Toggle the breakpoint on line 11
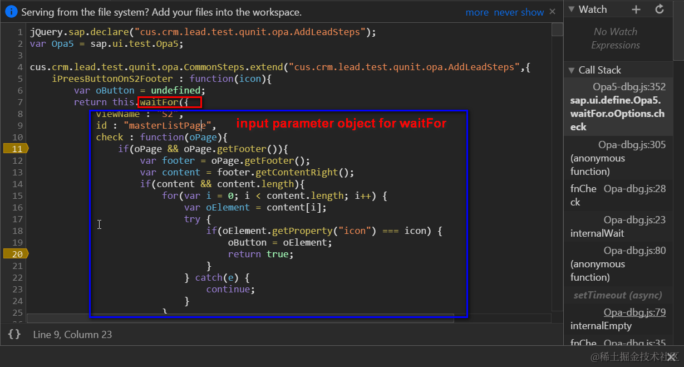The image size is (684, 367). [x=17, y=148]
